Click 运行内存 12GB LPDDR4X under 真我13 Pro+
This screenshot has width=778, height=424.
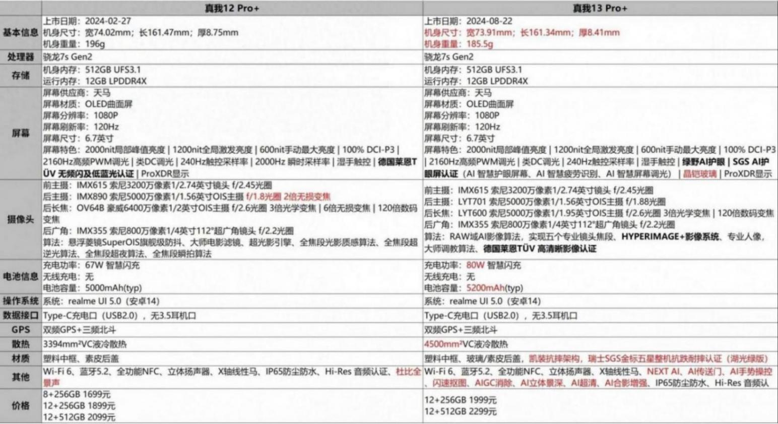[x=476, y=81]
